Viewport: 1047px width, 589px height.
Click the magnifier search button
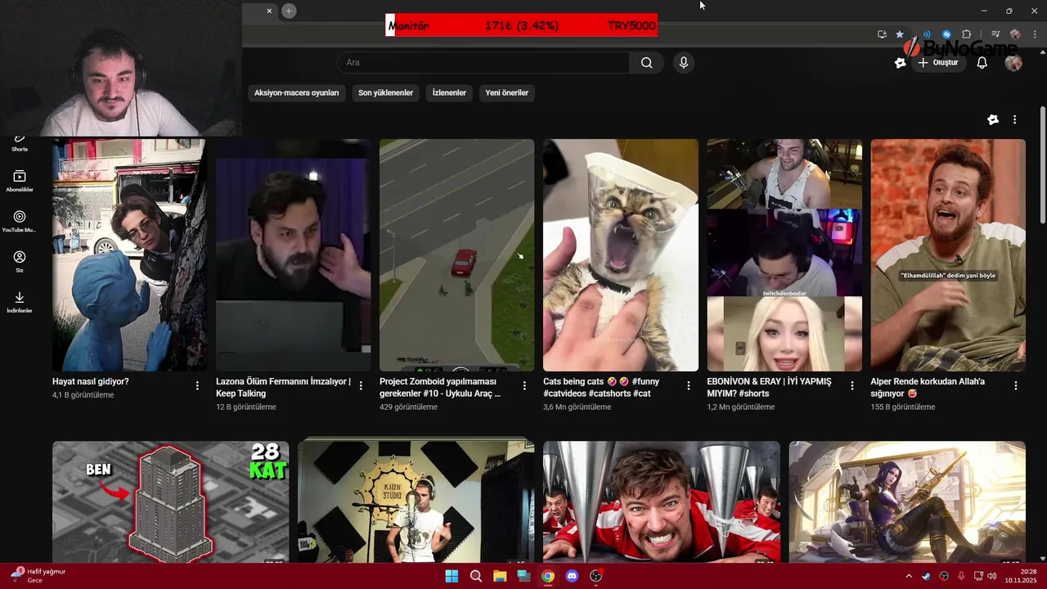pos(646,63)
